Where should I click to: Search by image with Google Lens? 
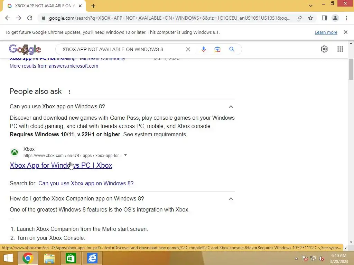217,49
